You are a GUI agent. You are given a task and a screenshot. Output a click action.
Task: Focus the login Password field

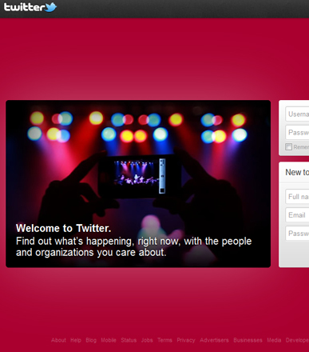(297, 132)
